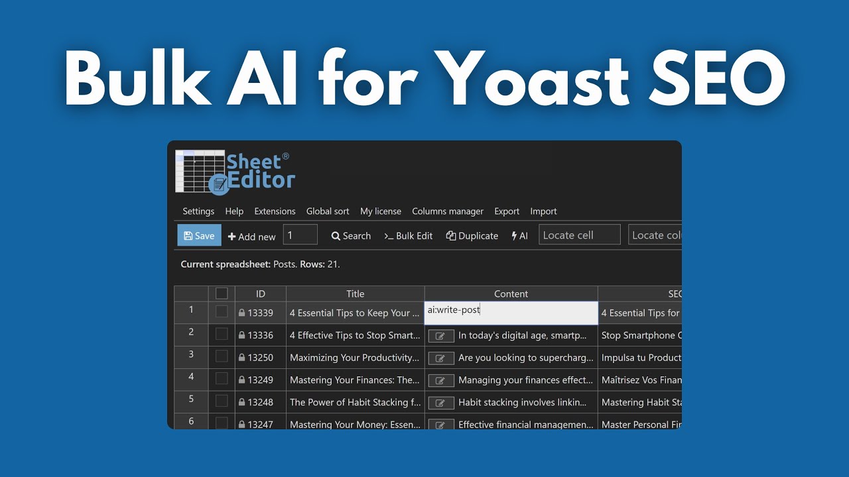Open the Export menu
Image resolution: width=849 pixels, height=477 pixels.
(x=507, y=211)
